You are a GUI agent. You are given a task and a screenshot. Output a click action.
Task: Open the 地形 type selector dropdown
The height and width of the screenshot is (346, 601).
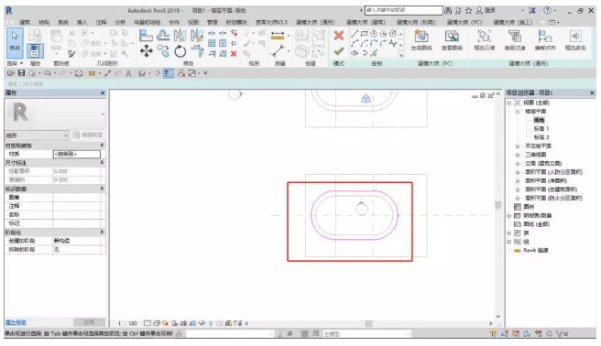[x=37, y=135]
